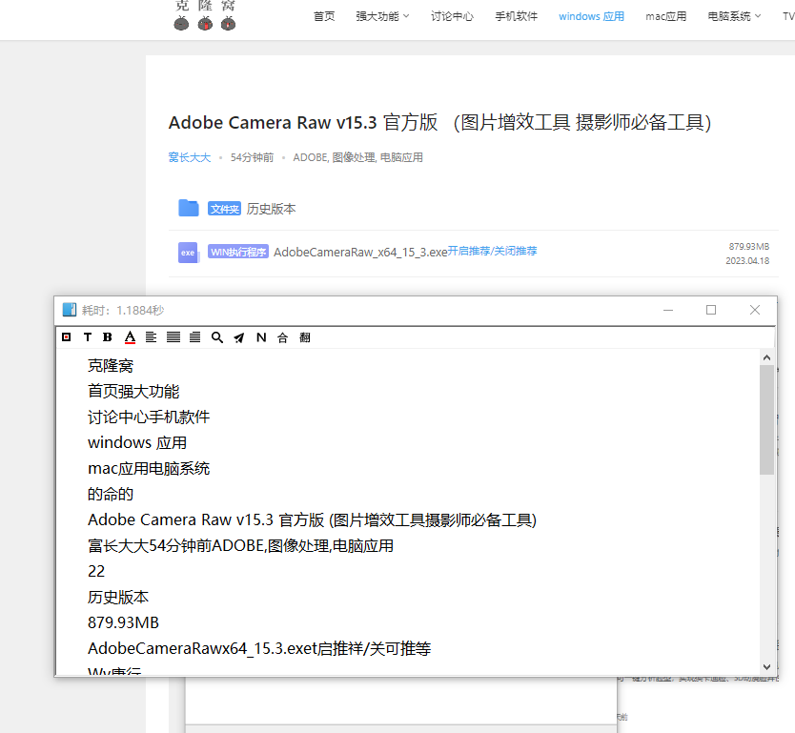Click the 54分钟前 timestamp text
795x733 pixels.
[252, 157]
